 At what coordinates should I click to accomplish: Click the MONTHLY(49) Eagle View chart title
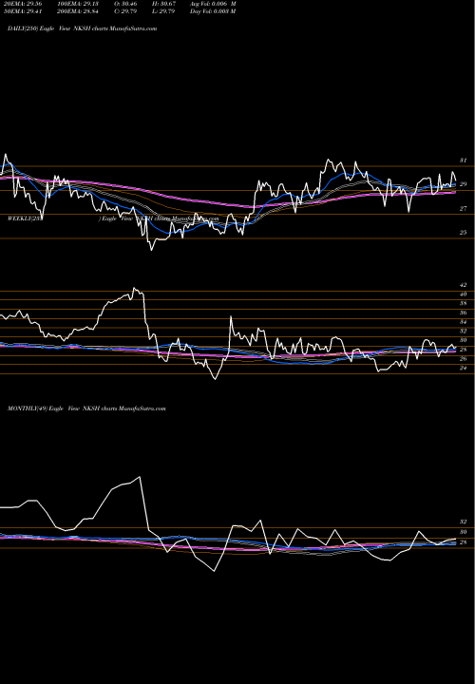(86, 408)
